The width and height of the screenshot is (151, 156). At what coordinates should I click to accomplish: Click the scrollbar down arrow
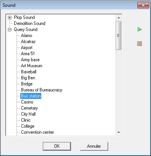(119, 133)
